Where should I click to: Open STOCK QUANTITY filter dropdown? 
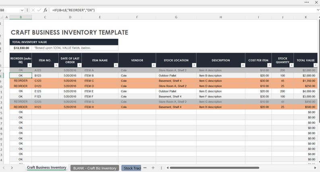[x=291, y=65]
